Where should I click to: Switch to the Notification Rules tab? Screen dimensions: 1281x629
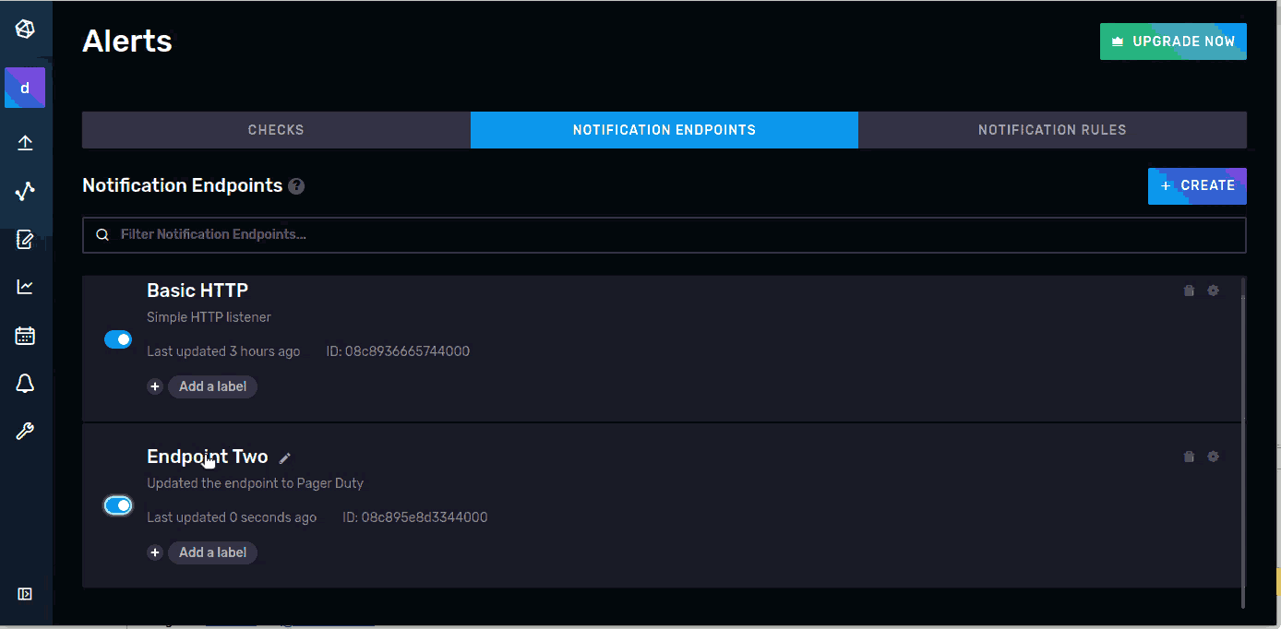tap(1052, 129)
